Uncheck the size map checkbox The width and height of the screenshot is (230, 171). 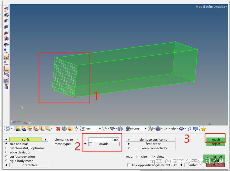click(139, 156)
